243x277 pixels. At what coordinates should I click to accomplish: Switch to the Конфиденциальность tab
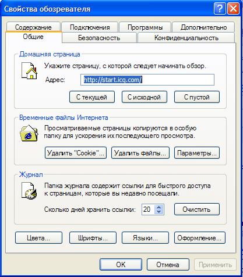[186, 38]
